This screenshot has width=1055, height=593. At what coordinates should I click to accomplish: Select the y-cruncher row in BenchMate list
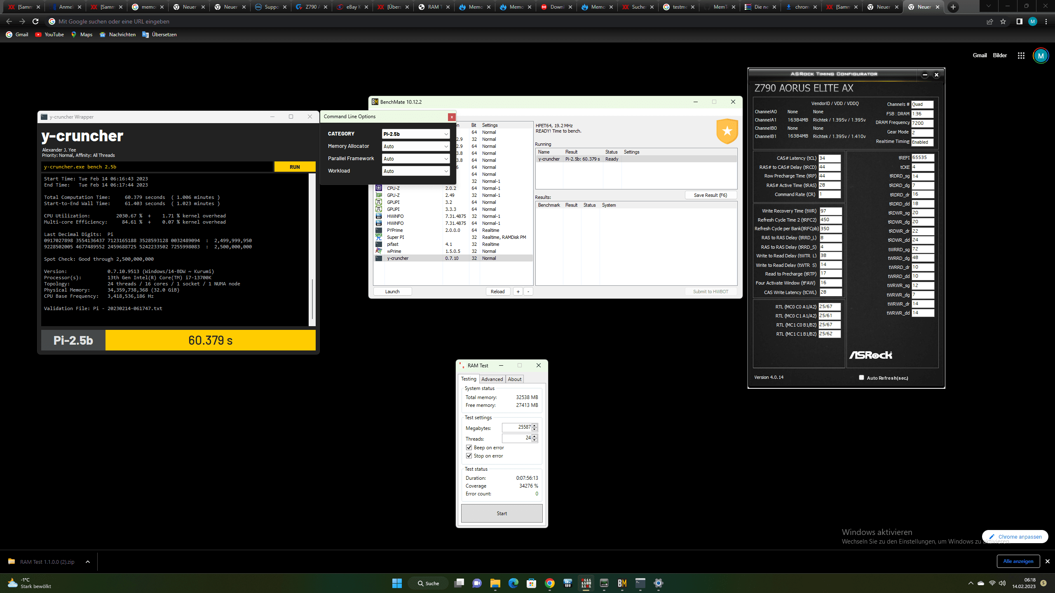pyautogui.click(x=453, y=258)
